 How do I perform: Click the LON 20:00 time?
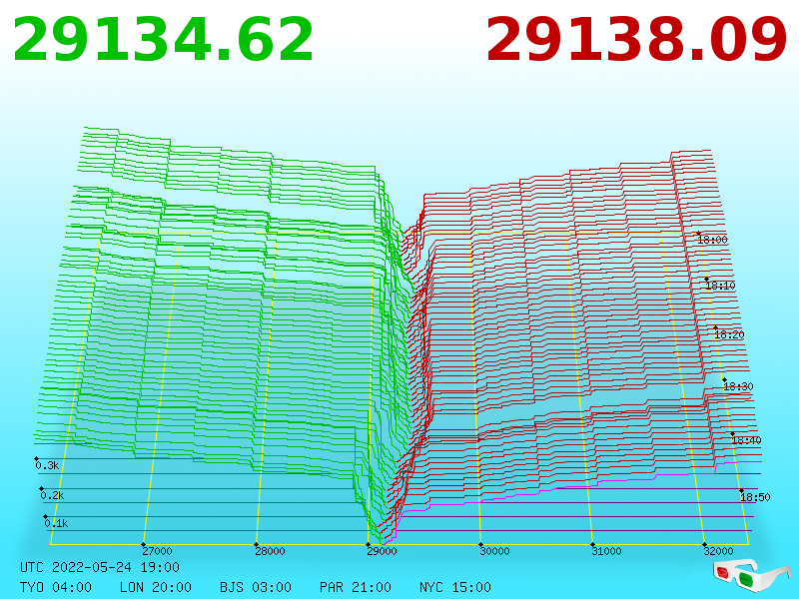point(156,587)
